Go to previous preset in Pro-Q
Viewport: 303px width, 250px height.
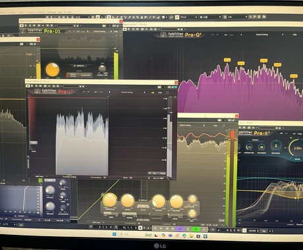(241, 35)
